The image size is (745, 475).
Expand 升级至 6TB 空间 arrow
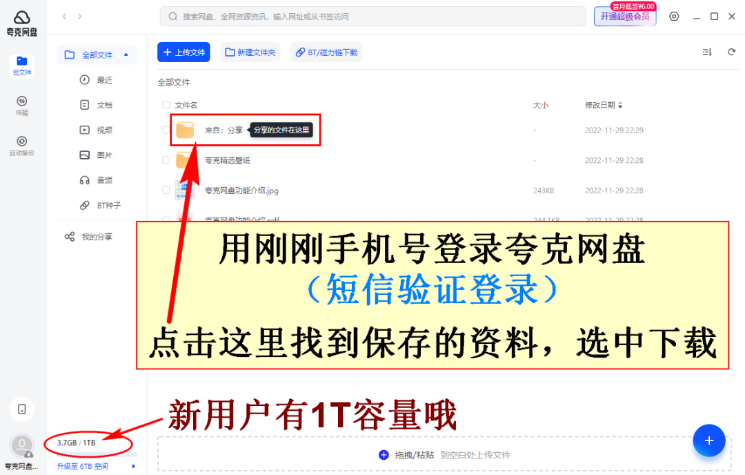point(134,466)
